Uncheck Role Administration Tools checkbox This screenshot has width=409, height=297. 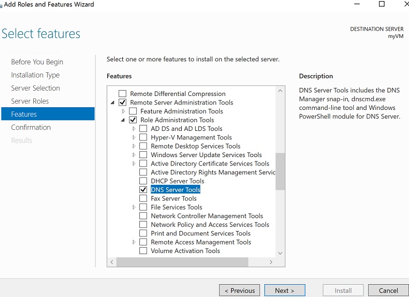[x=133, y=120]
